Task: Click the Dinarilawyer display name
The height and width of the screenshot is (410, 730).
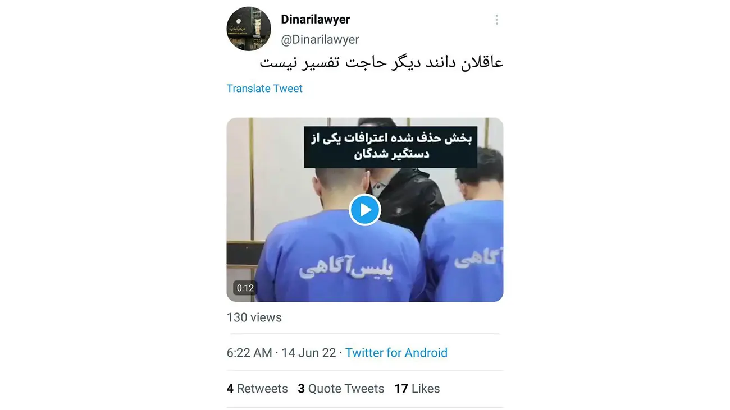Action: [x=315, y=20]
